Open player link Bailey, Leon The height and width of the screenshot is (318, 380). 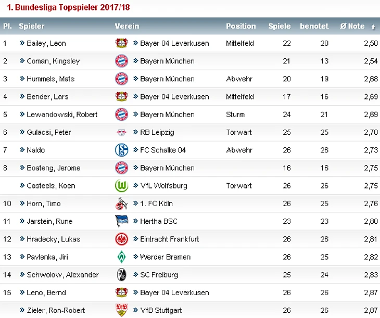coord(46,43)
